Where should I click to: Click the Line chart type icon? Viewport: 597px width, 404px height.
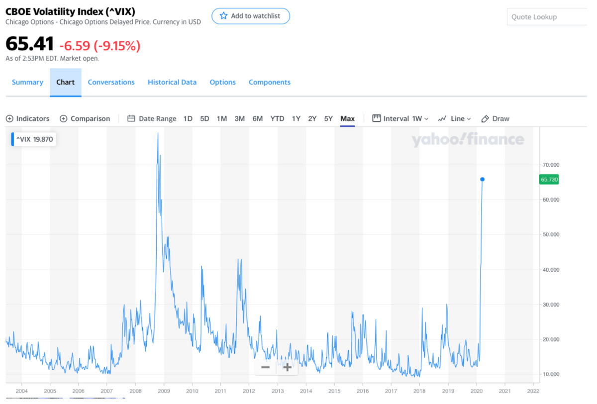coord(442,118)
